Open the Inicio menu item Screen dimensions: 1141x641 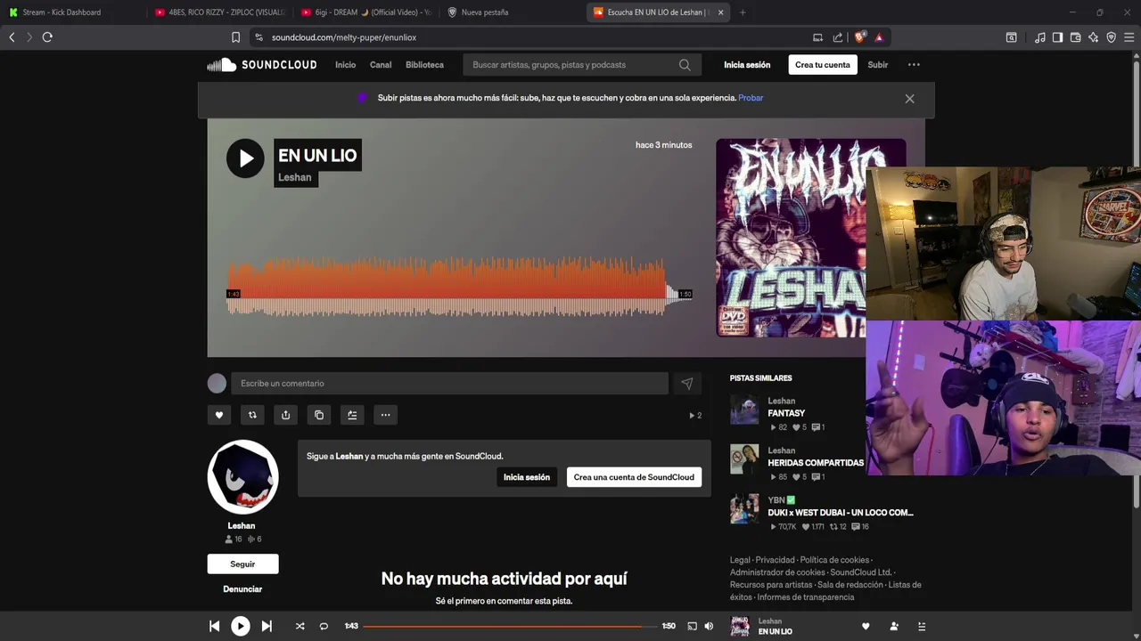(x=345, y=65)
